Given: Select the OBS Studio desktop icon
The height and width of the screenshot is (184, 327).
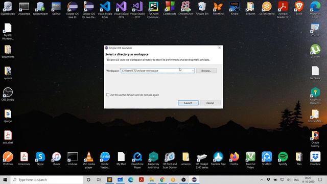Looking at the screenshot, I should point(8,94).
